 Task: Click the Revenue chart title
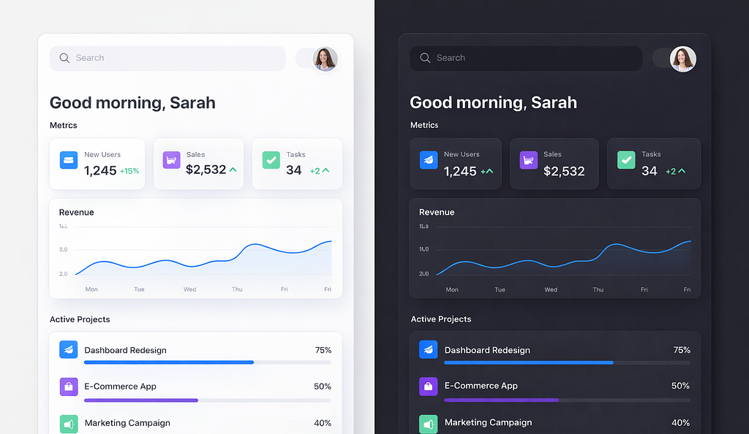click(75, 212)
